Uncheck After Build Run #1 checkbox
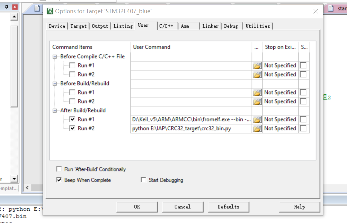 coord(72,120)
